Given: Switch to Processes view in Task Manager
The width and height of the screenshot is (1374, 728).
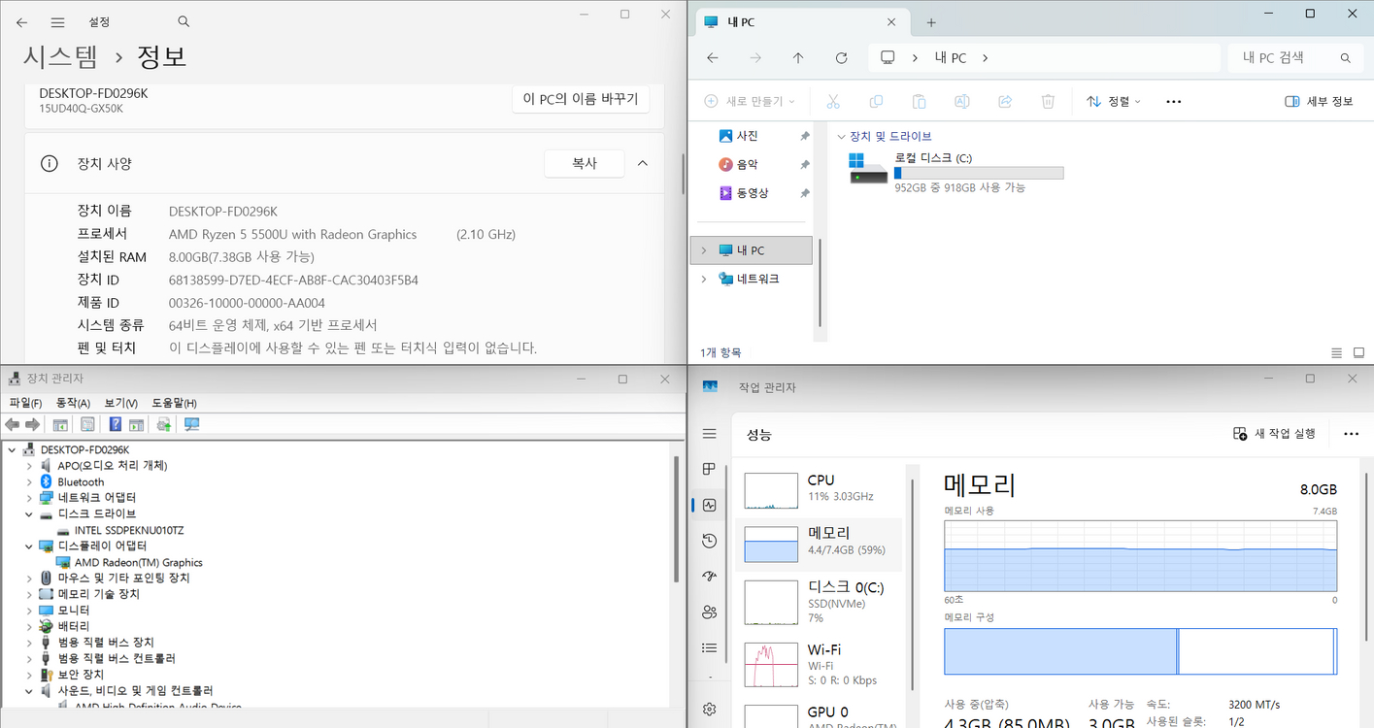Looking at the screenshot, I should point(709,469).
